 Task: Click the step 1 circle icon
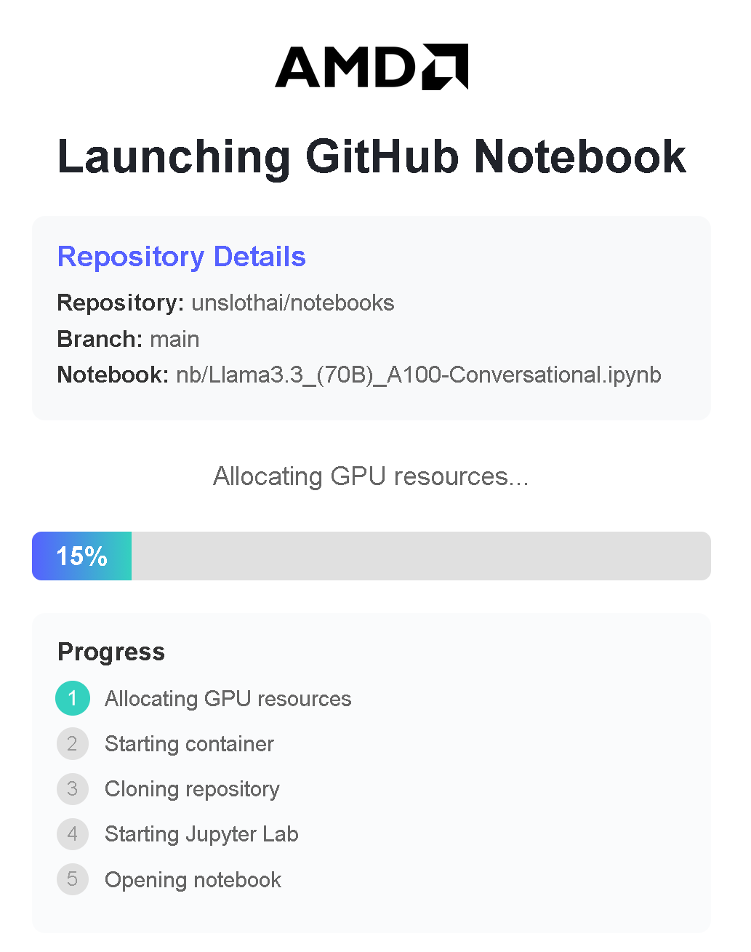pos(73,699)
